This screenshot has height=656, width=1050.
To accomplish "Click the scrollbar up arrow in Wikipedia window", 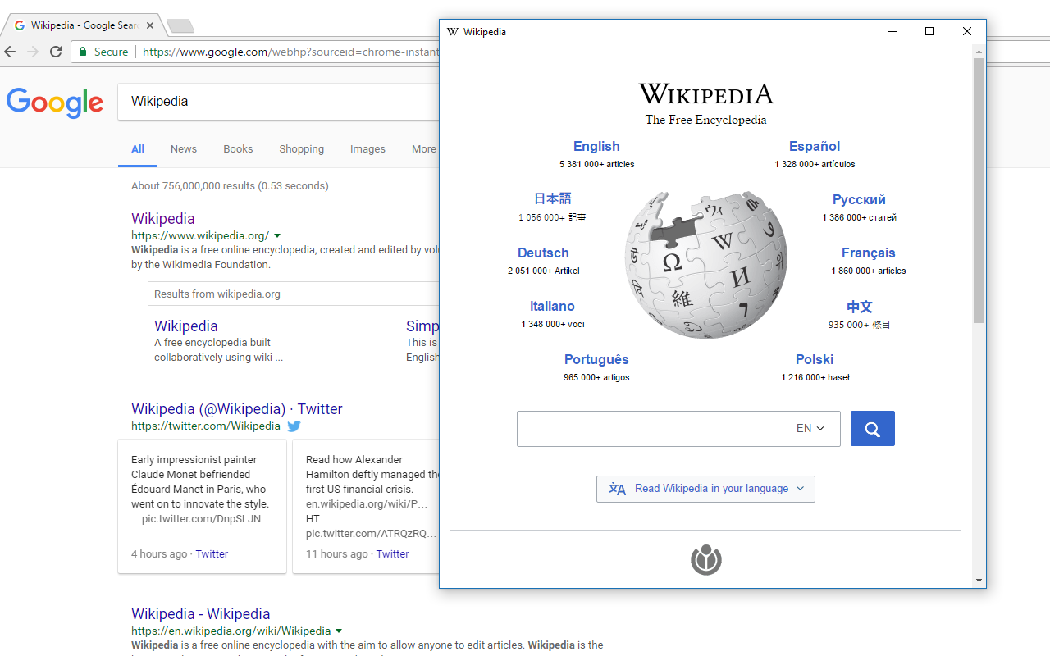I will [979, 51].
